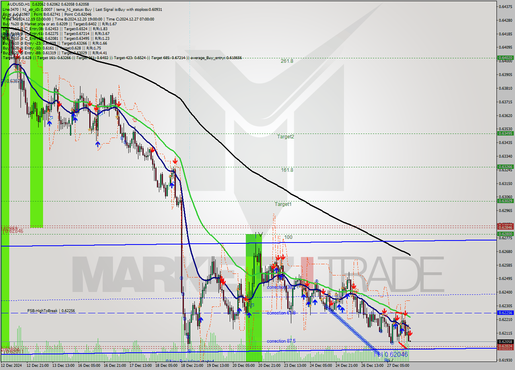Click the 261.8 Fibonacci level label
Viewport: 515px width, 370px height.
point(287,61)
